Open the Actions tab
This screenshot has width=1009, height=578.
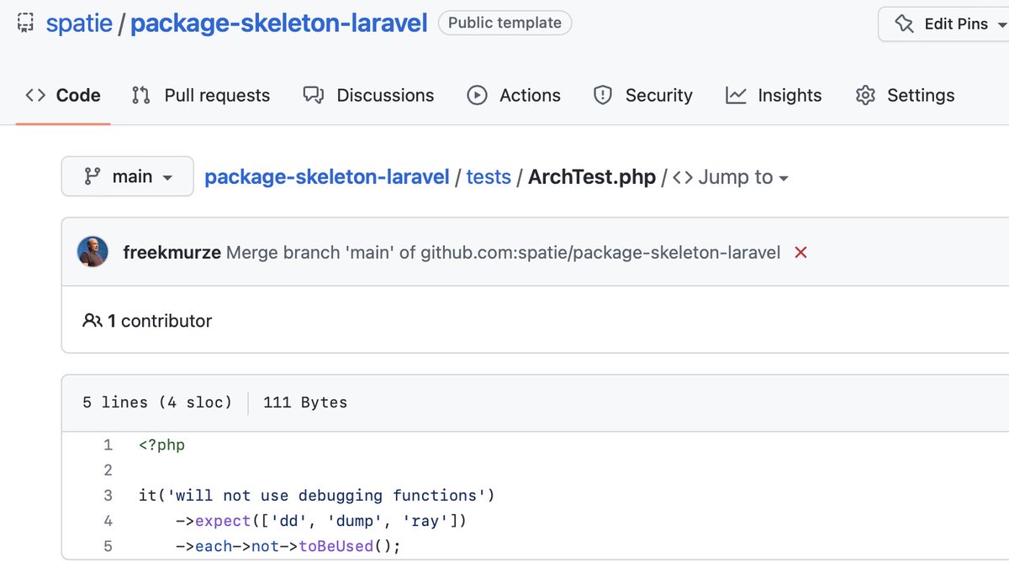coord(514,95)
